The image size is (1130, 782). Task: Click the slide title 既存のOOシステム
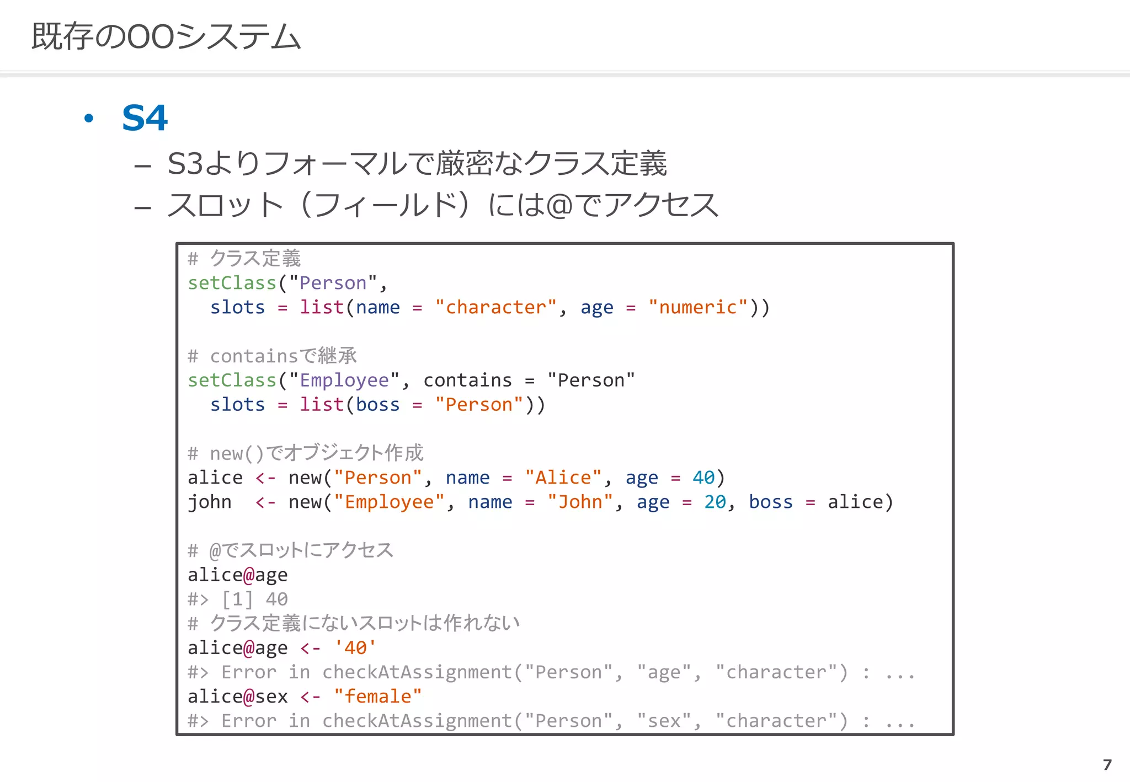click(166, 36)
